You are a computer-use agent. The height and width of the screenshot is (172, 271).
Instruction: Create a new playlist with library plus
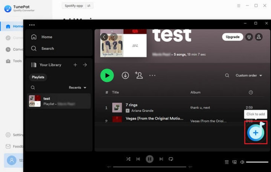pos(75,65)
